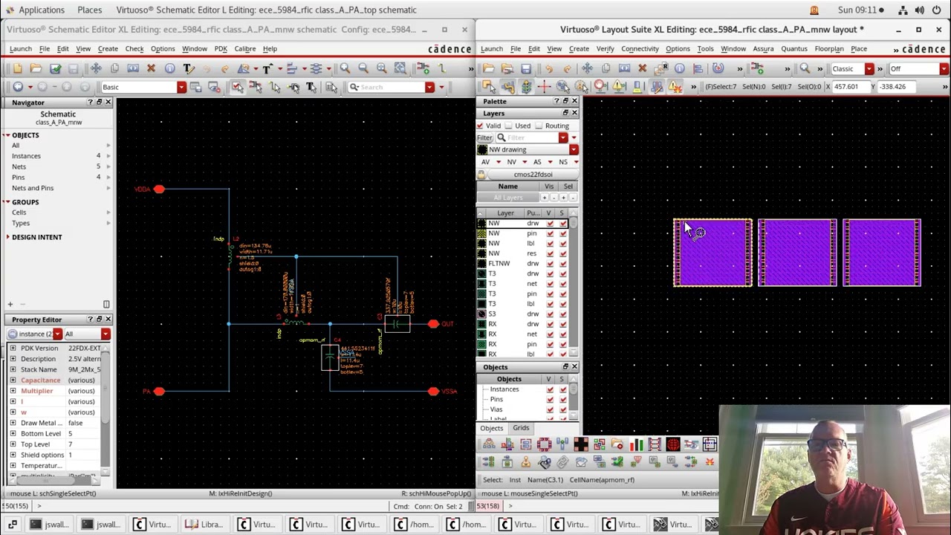
Task: Toggle visibility of Vias in Objects panel
Action: (551, 409)
